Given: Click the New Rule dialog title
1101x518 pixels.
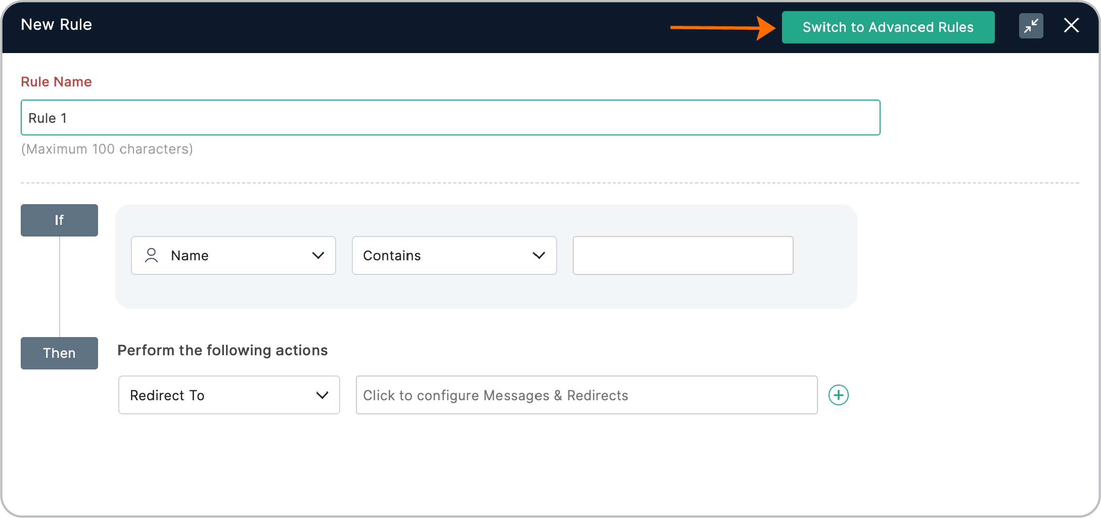Looking at the screenshot, I should tap(56, 25).
